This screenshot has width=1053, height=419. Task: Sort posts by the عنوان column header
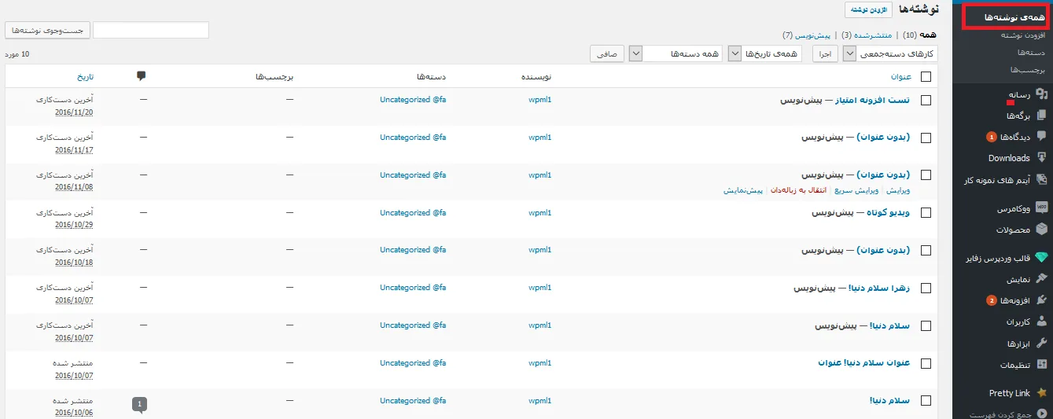[x=900, y=77]
